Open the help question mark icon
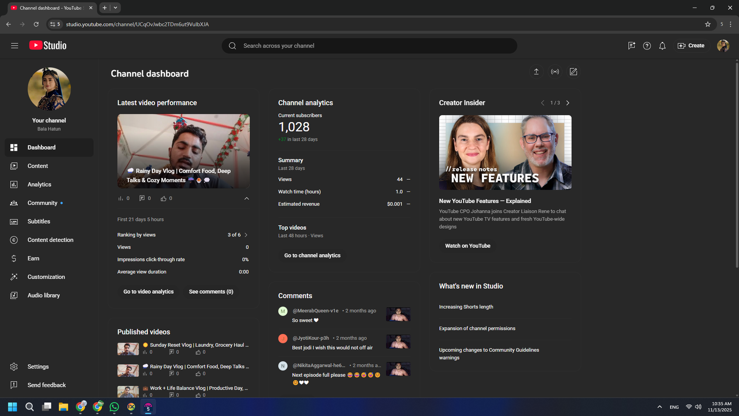Image resolution: width=739 pixels, height=416 pixels. (647, 46)
